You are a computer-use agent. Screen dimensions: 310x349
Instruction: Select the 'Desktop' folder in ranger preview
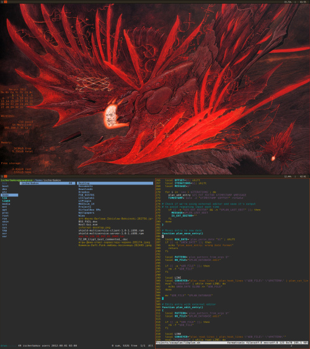click(x=115, y=183)
